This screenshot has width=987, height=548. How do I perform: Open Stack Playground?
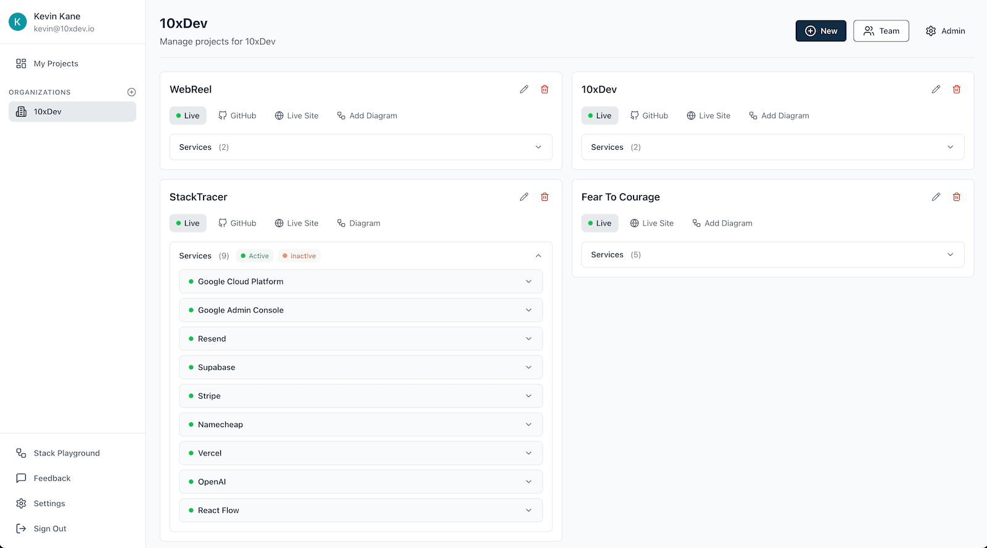pos(72,453)
